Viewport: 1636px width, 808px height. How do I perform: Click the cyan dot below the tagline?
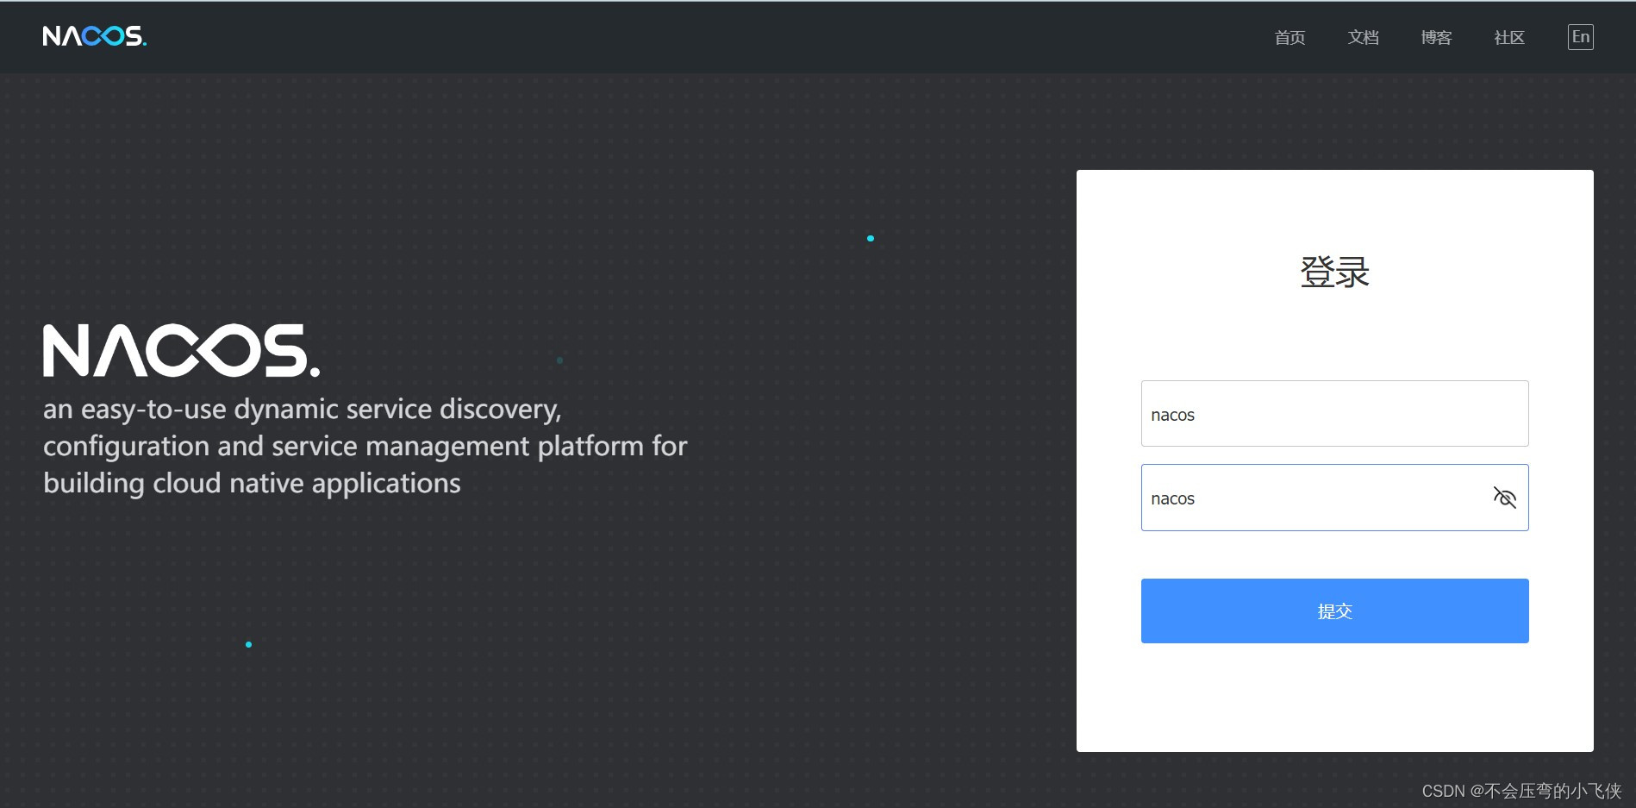pos(248,644)
